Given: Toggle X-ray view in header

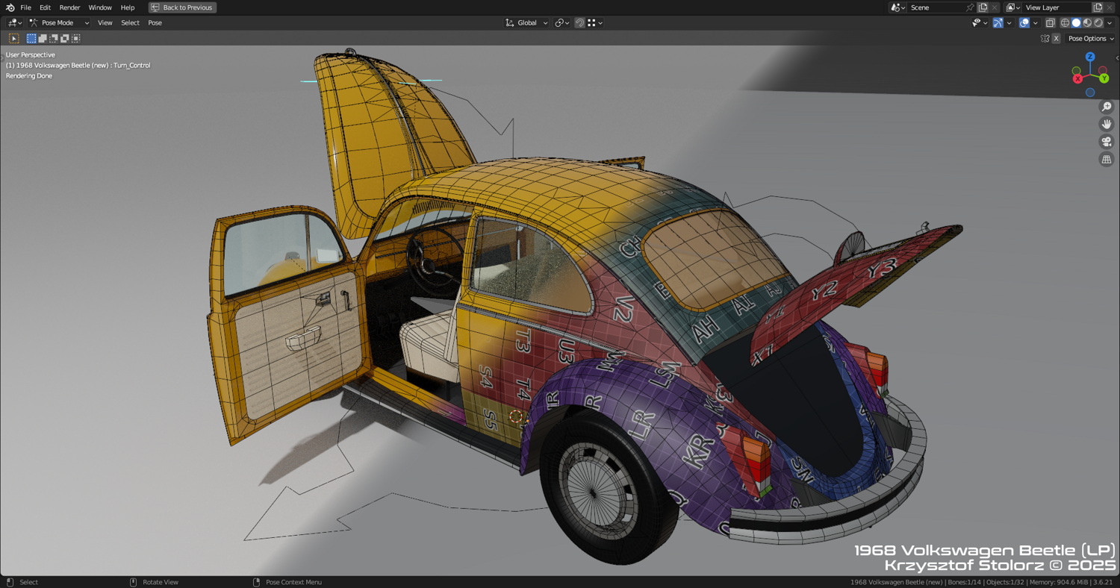Looking at the screenshot, I should 1050,23.
